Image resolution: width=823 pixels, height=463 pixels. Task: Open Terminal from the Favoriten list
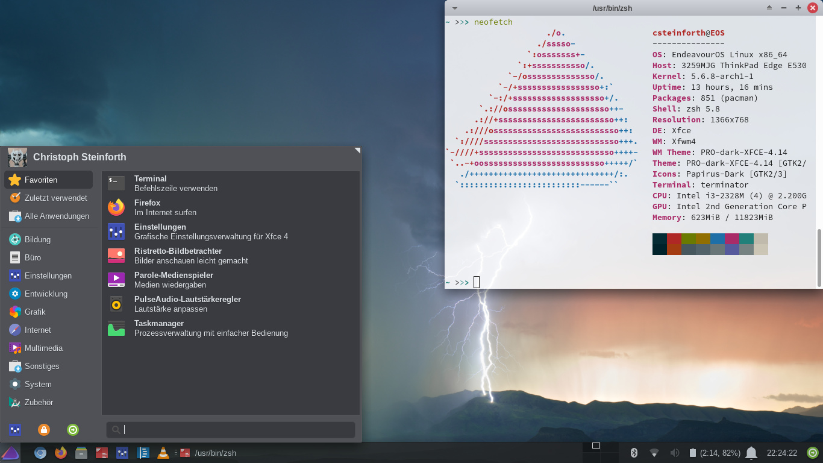pos(231,183)
